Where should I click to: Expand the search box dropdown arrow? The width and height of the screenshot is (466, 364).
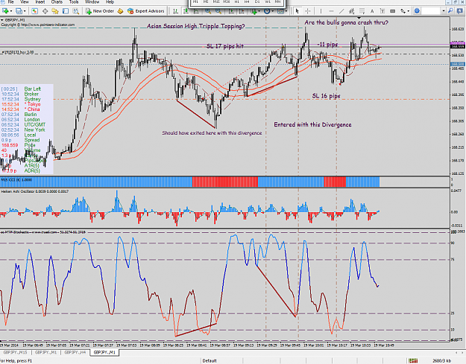[x=444, y=11]
